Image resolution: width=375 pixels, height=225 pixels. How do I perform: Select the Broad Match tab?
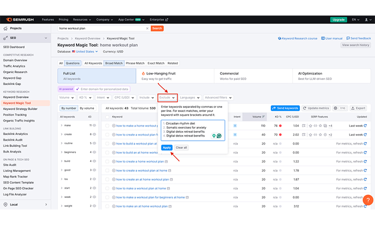114,63
